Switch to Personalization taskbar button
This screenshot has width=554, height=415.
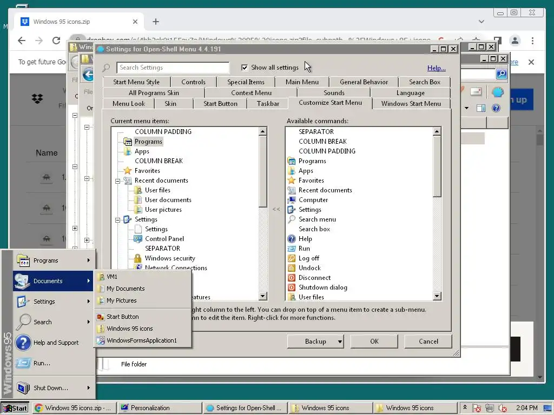coord(160,409)
